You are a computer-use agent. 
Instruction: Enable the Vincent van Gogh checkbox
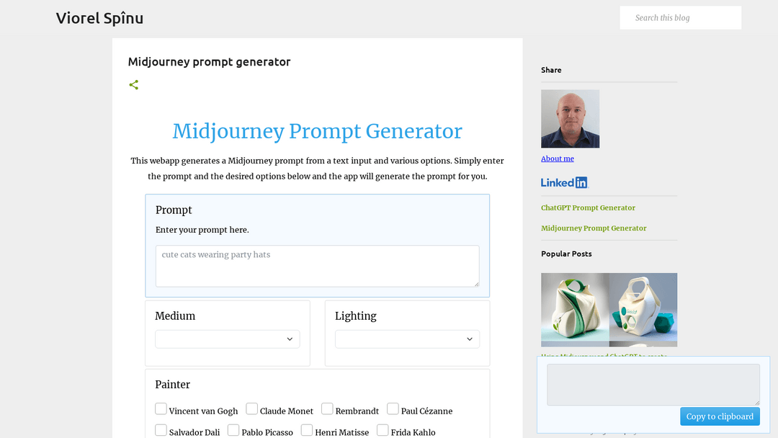point(161,409)
